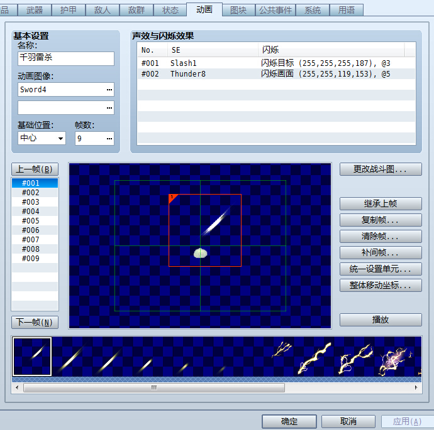Select frame #005 in frame list
The width and height of the screenshot is (434, 430).
pos(35,221)
